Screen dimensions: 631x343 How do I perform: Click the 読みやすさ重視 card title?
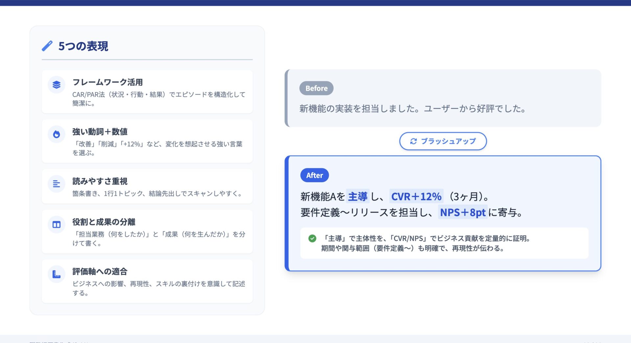[x=100, y=181]
